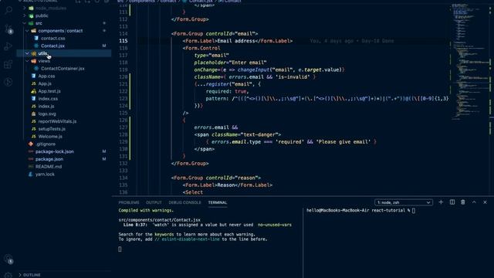This screenshot has height=278, width=494.
Task: Open the reportWebVitals.js file
Action: pyautogui.click(x=57, y=122)
